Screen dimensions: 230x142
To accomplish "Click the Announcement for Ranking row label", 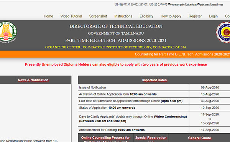I will point(112,130).
